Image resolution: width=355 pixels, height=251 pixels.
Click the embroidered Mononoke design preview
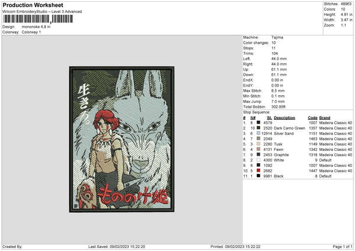click(122, 139)
